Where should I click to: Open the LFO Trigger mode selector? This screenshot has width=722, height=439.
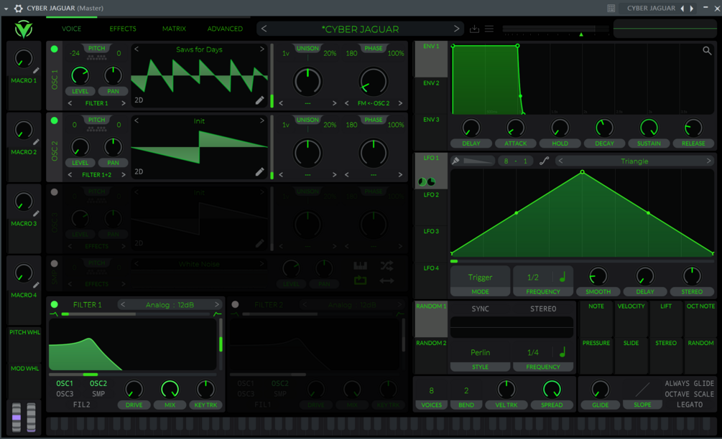(481, 277)
